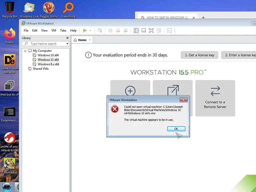Viewport: 256px width, 192px height.
Task: Click Enter a license key button
Action: (x=238, y=55)
